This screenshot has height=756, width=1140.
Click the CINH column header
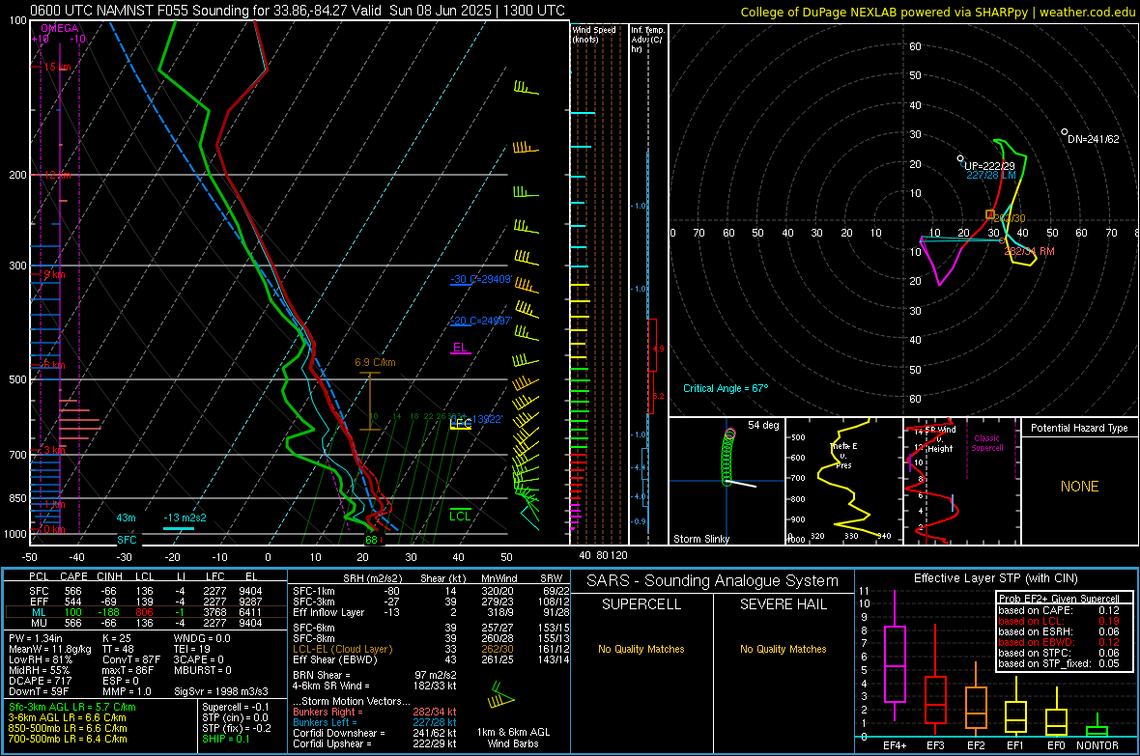click(x=110, y=576)
